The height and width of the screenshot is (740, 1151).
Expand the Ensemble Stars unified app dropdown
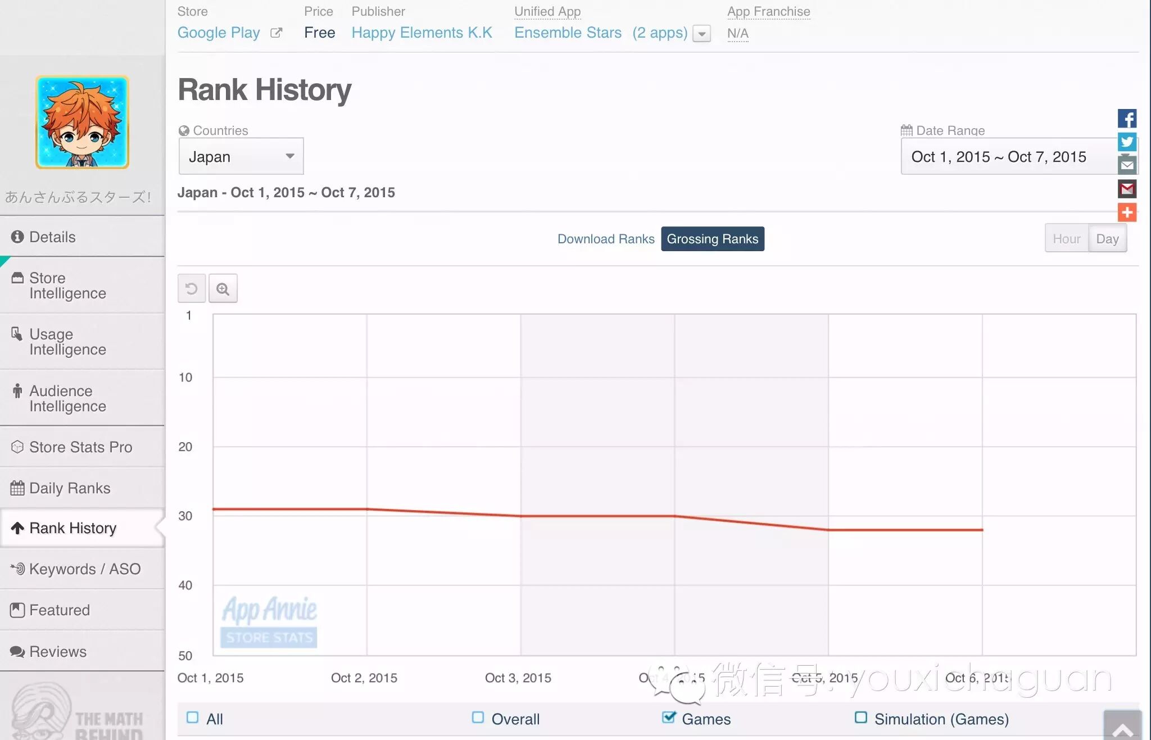[x=701, y=34]
